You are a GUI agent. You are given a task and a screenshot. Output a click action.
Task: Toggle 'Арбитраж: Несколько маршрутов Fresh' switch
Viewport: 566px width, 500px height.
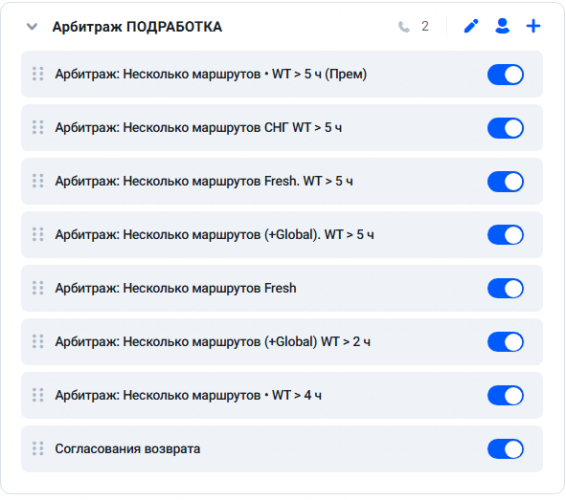click(506, 289)
